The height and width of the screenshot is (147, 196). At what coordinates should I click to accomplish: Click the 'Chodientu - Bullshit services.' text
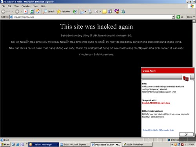click(96, 54)
